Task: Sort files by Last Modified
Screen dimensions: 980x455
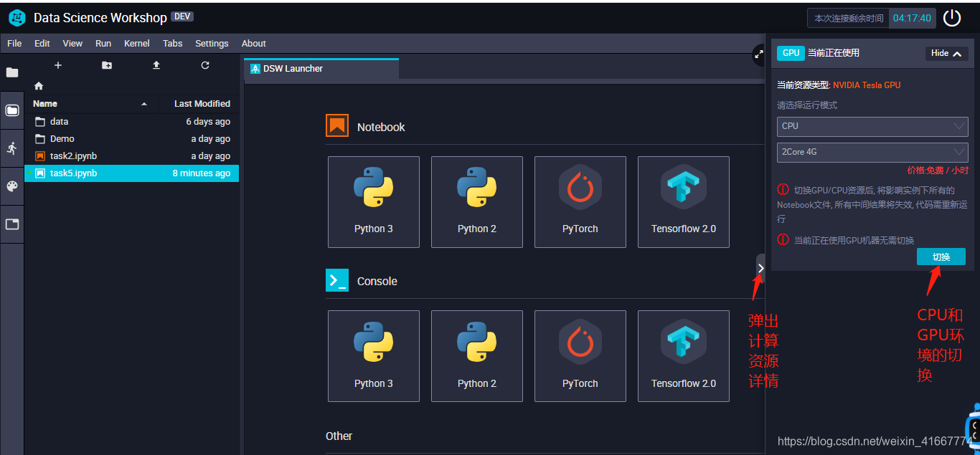Action: [x=201, y=104]
